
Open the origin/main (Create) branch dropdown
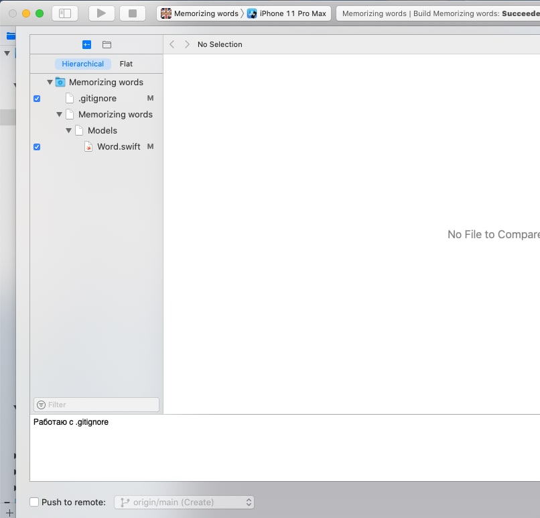coord(184,502)
